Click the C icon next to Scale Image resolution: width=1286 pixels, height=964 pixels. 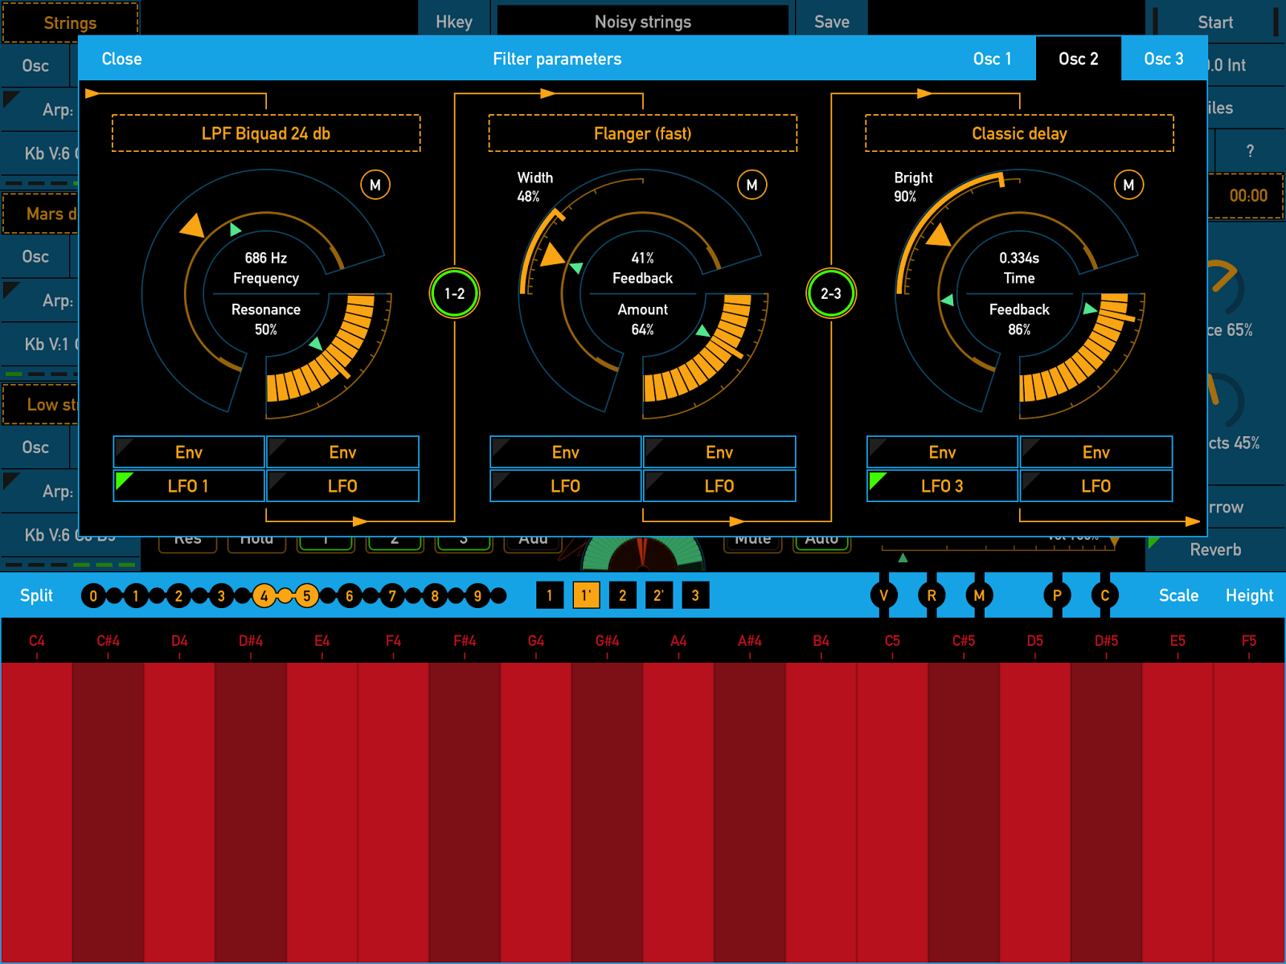1104,595
